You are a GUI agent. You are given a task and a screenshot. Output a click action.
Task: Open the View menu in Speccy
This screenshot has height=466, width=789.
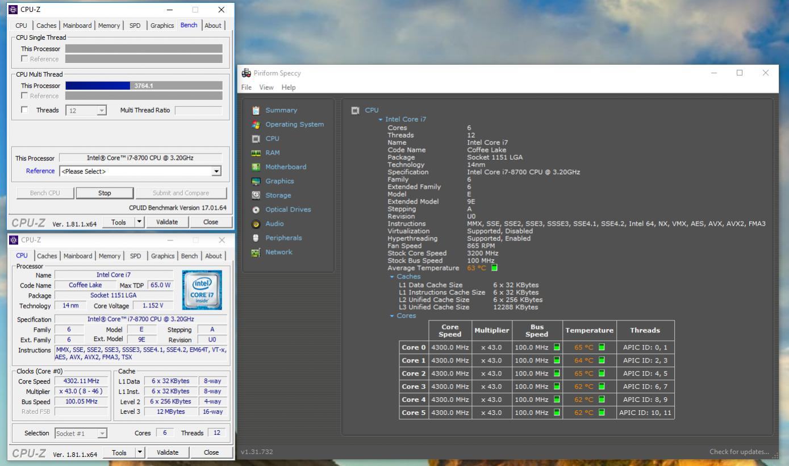(266, 88)
